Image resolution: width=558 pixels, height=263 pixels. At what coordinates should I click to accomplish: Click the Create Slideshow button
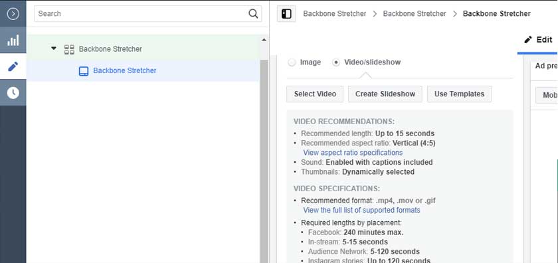point(385,94)
